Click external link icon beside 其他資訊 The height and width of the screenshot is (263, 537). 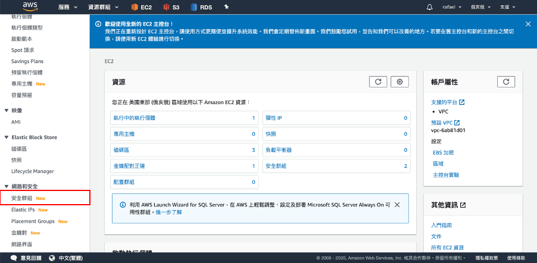[463, 205]
